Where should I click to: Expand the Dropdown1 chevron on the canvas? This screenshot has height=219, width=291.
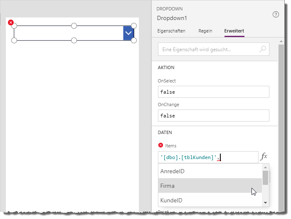(x=128, y=33)
